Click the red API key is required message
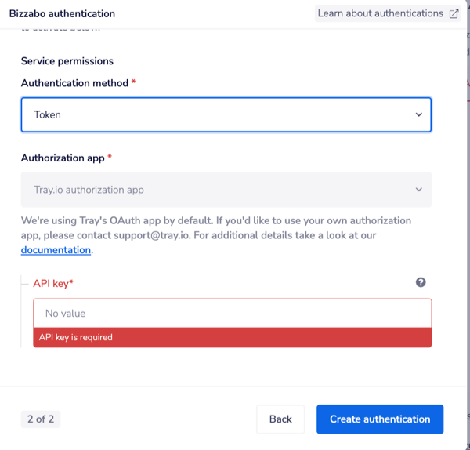 76,337
